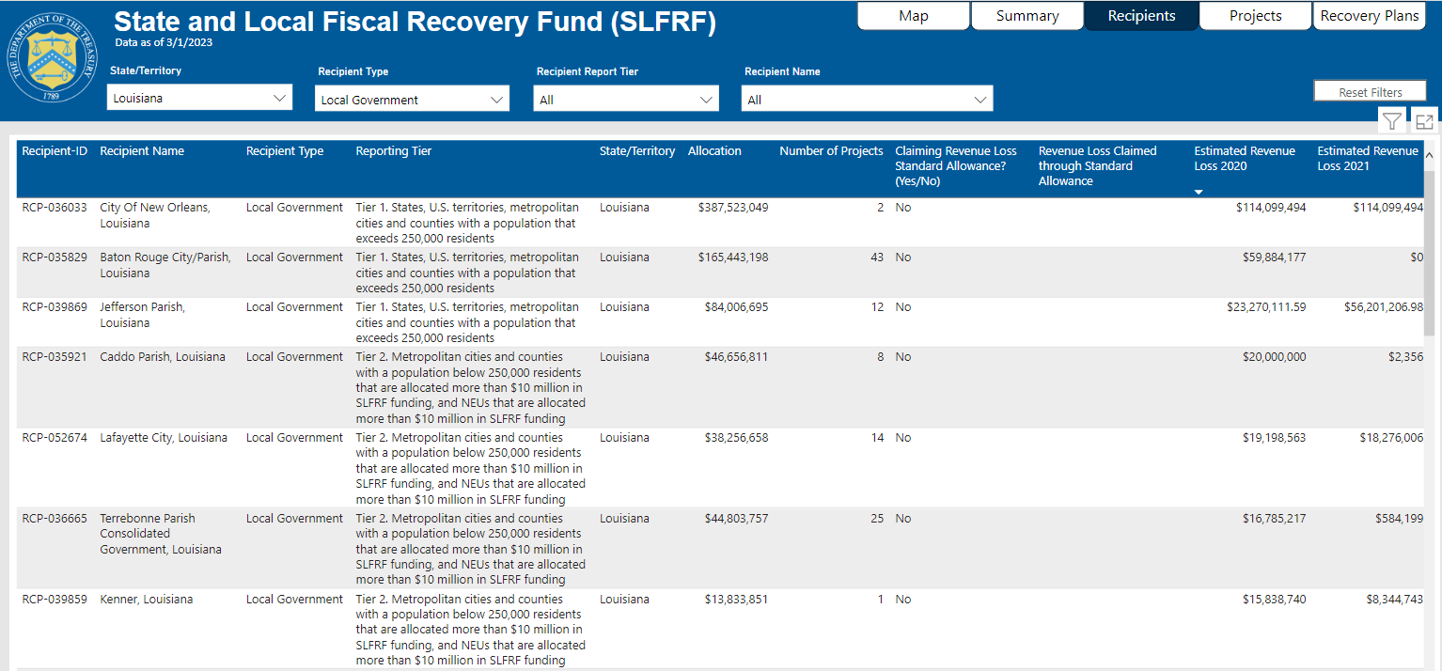Open the Recipient Type dropdown showing Local Government
1442x671 pixels.
[412, 99]
